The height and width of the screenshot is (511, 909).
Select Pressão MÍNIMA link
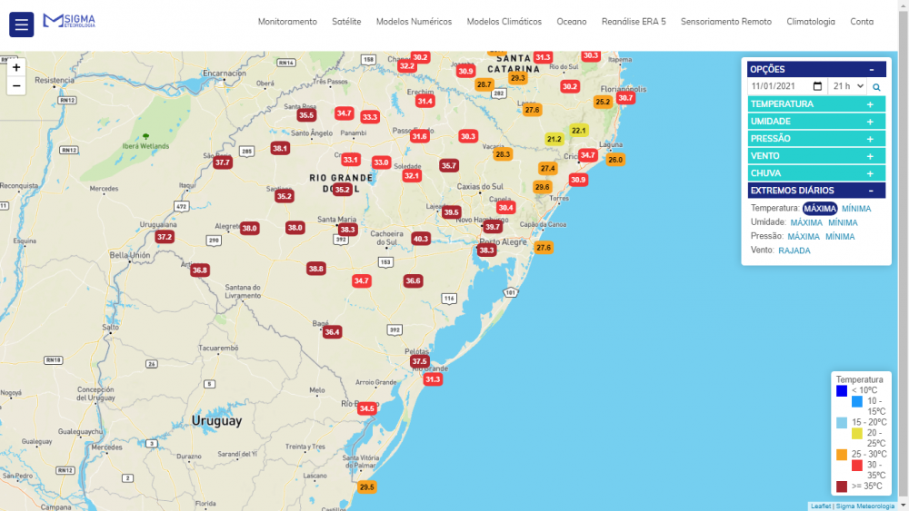click(840, 237)
